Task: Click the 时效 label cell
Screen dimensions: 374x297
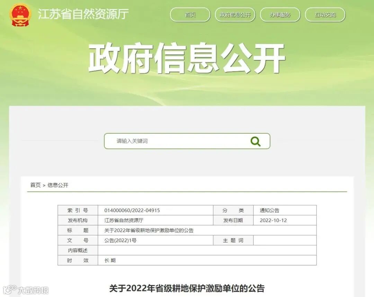Action: pos(78,260)
